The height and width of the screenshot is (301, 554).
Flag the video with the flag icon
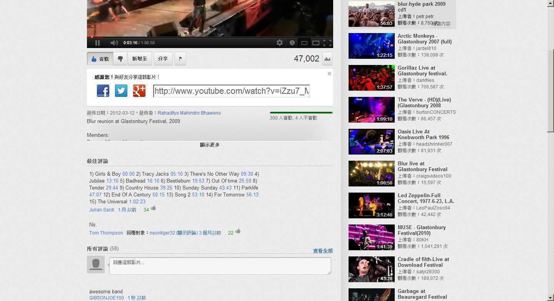(x=180, y=59)
